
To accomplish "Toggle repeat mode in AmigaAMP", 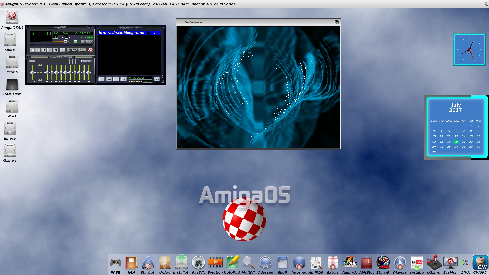I will tap(83, 50).
